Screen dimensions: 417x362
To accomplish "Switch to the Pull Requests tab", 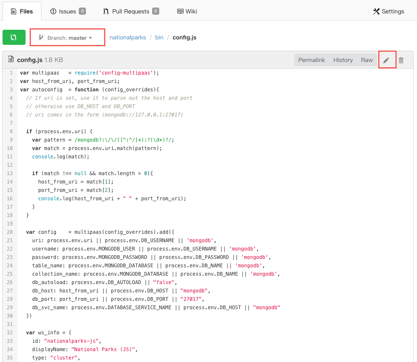I will tap(130, 11).
